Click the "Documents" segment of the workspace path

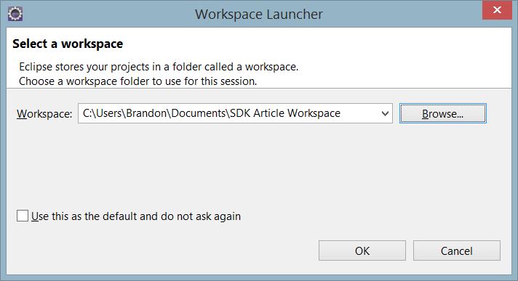pos(198,113)
